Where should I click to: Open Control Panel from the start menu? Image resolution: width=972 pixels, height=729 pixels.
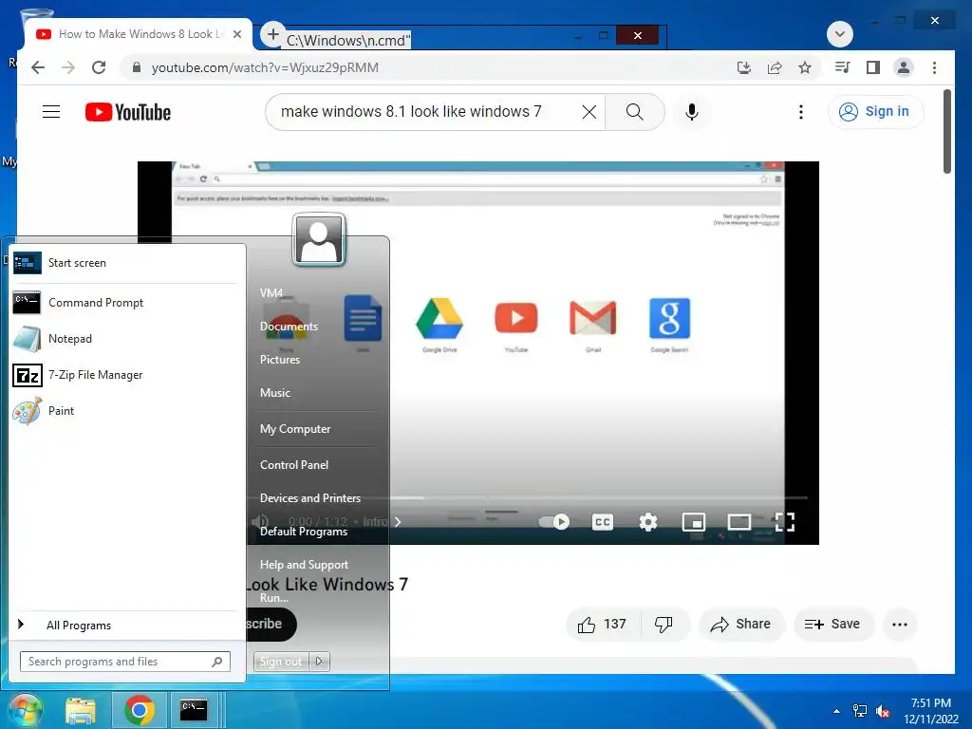click(x=294, y=465)
